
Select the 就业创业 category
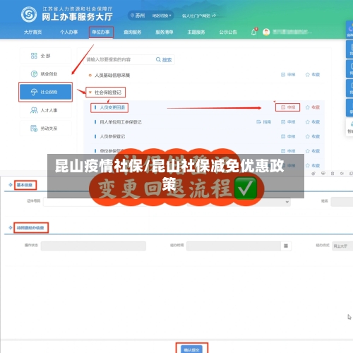pos(45,74)
